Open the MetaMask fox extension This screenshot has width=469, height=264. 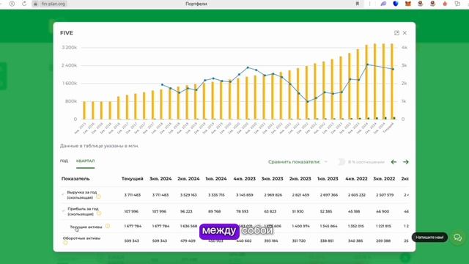pyautogui.click(x=408, y=4)
